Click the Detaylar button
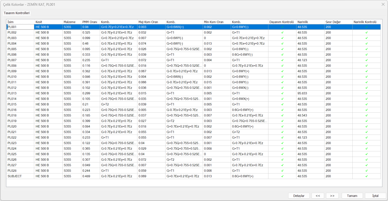The width and height of the screenshot is (388, 201). (x=299, y=196)
